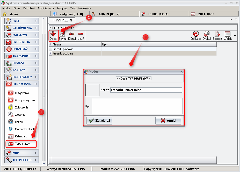Click the Wersja DEMONSTRACYJNA status text

[66, 169]
